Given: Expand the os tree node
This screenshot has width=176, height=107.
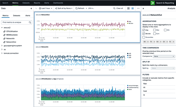Looking at the screenshot, I should [2, 49].
